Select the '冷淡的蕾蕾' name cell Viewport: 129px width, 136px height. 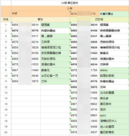point(114,93)
